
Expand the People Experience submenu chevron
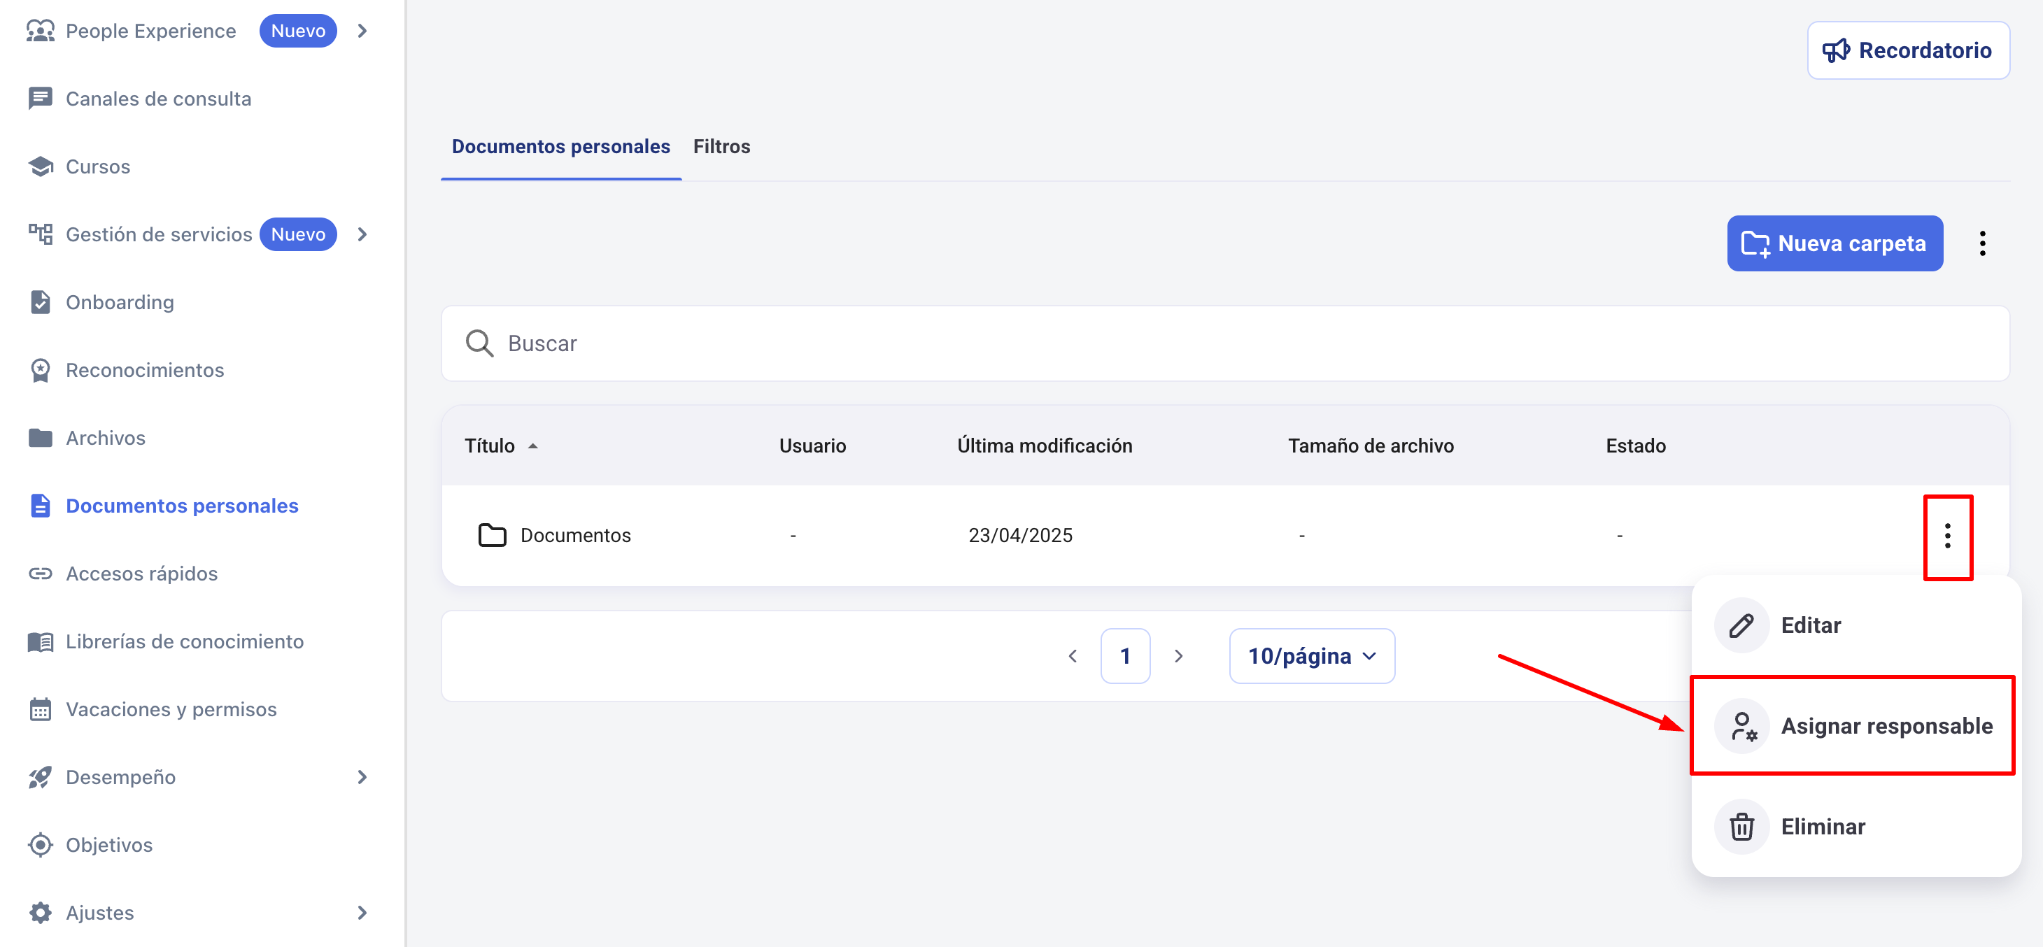(x=362, y=31)
